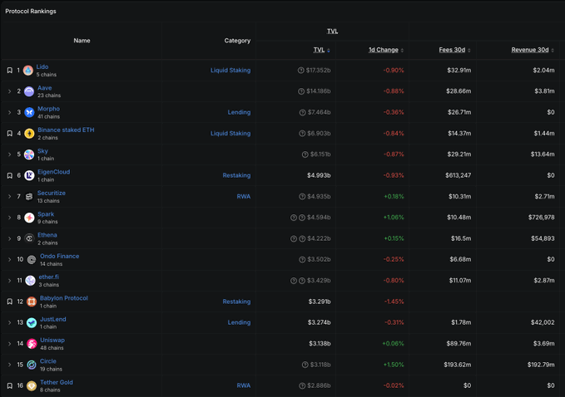Image resolution: width=565 pixels, height=397 pixels.
Task: Click Securitize TVL help question icon
Action: coord(302,196)
